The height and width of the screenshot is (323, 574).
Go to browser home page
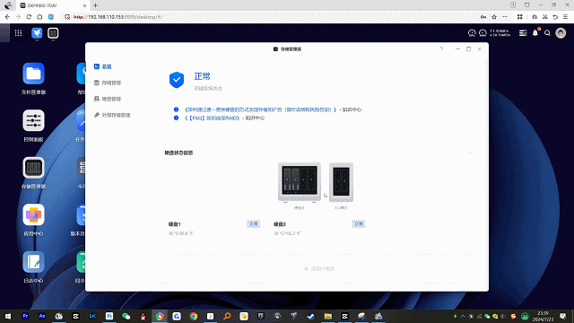tap(39, 17)
